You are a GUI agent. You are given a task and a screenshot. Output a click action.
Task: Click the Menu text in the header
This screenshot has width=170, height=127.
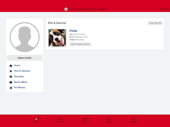[x=162, y=9]
